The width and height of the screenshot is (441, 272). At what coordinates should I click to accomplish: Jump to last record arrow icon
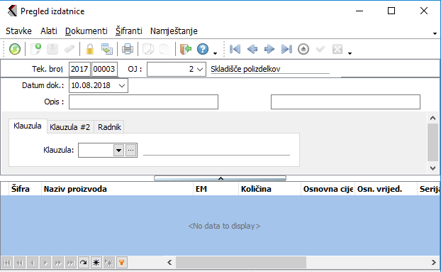pos(286,49)
